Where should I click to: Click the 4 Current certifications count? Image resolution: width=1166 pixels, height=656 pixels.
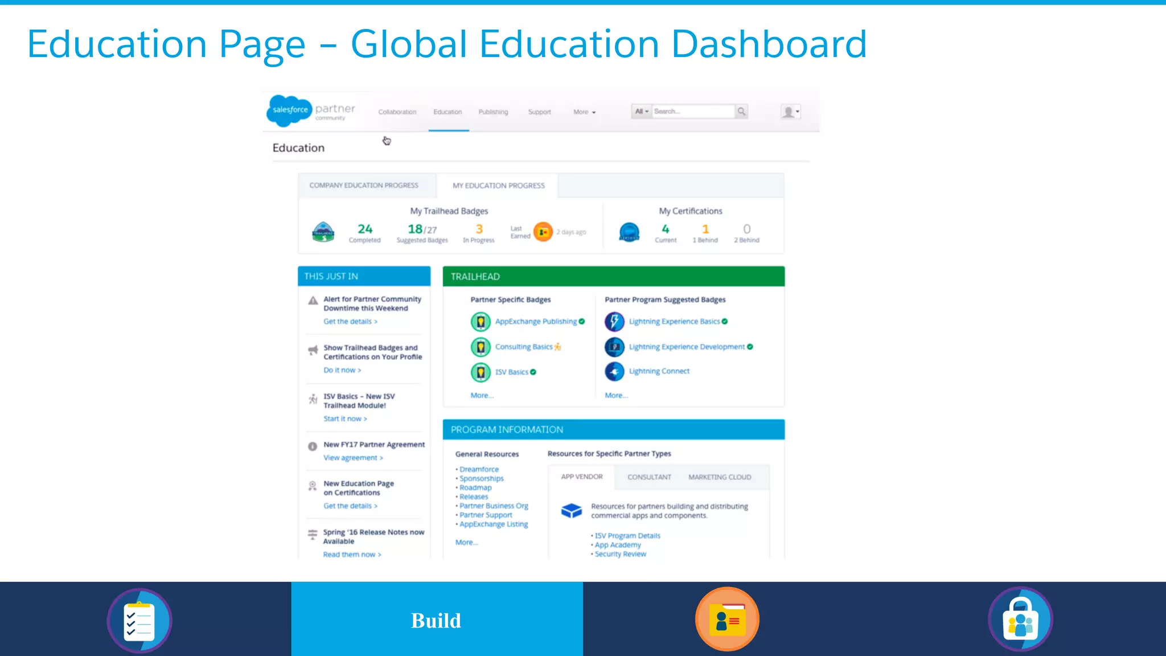pyautogui.click(x=666, y=233)
